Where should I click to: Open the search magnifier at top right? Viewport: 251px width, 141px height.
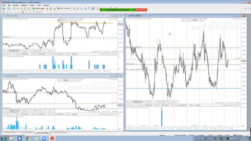click(246, 9)
